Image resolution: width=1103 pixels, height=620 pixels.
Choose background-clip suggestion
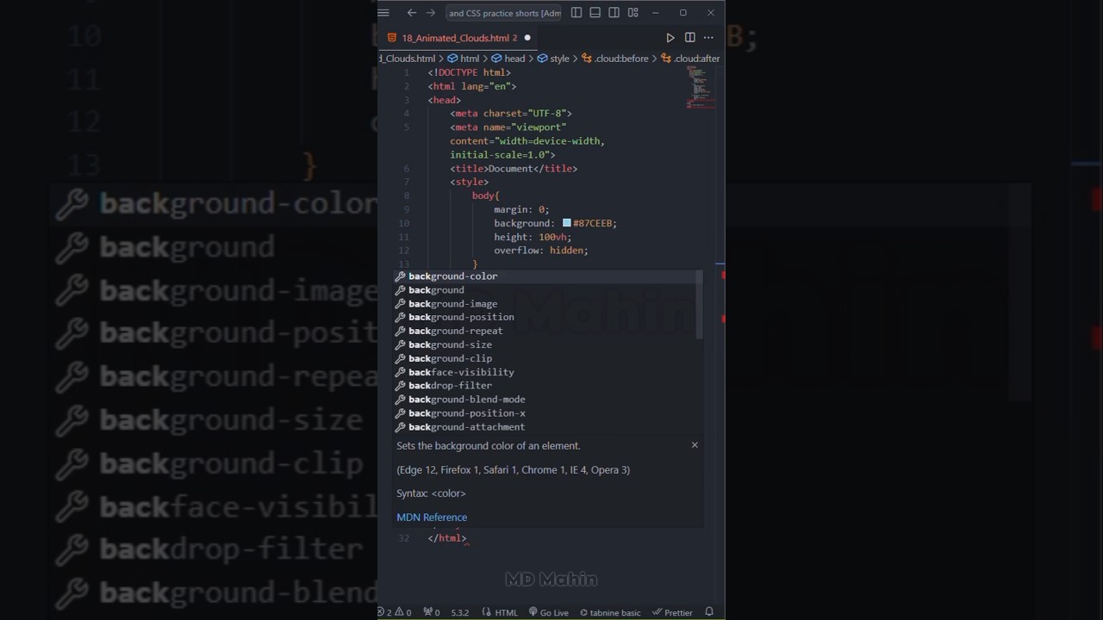point(547,358)
